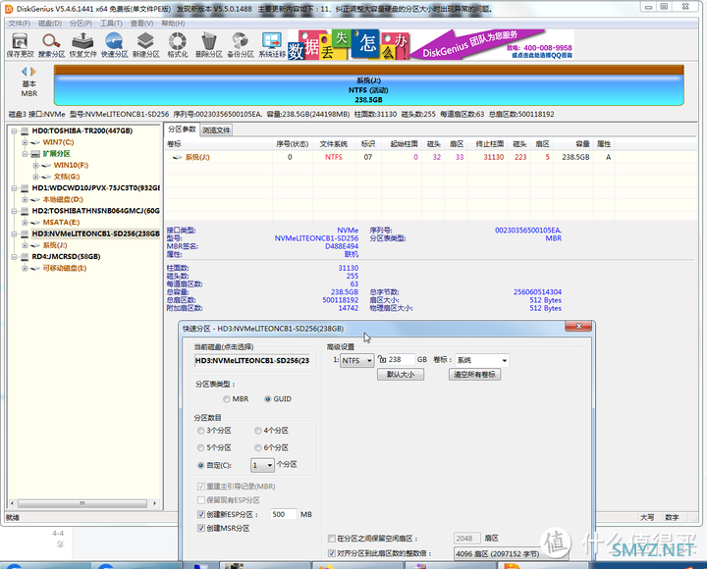Open the 分区(P) menu
Viewport: 707px width, 569px height.
81,24
